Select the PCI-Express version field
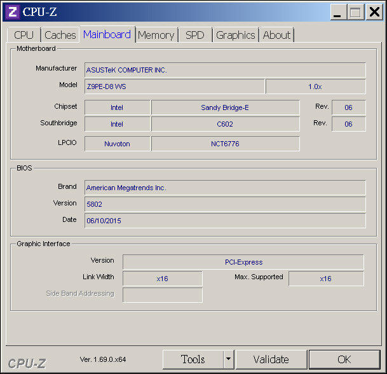The height and width of the screenshot is (374, 387). pos(243,262)
